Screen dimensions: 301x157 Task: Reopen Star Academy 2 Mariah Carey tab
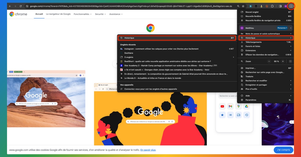click(x=177, y=65)
